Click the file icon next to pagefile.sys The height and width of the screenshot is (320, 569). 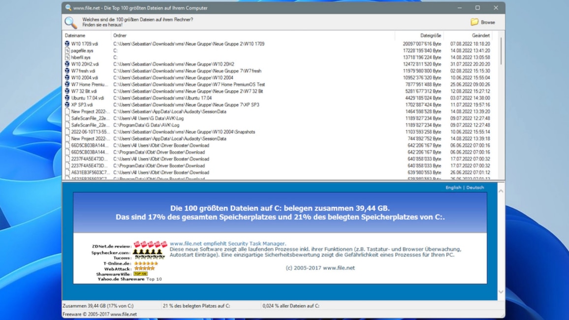(x=67, y=50)
